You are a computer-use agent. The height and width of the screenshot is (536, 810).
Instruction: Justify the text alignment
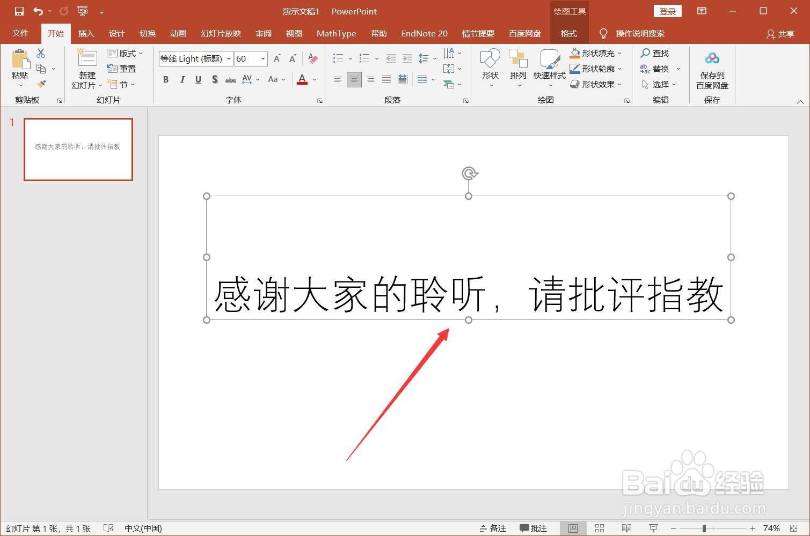pyautogui.click(x=386, y=79)
